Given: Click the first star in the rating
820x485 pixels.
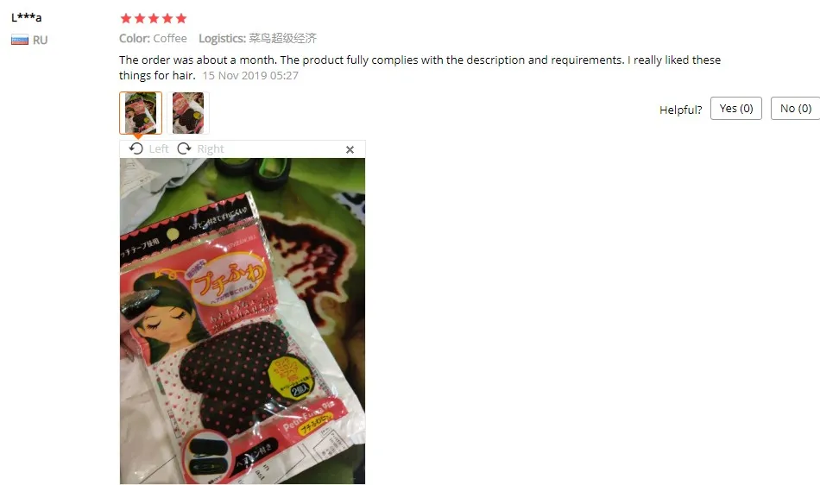Looking at the screenshot, I should [x=125, y=19].
